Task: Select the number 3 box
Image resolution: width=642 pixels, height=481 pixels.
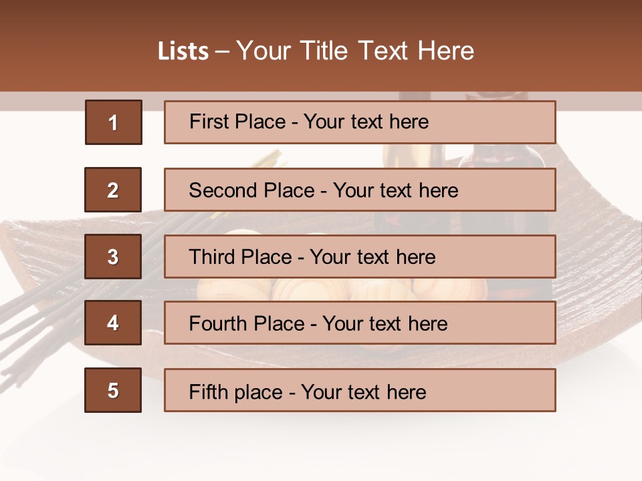Action: tap(113, 257)
